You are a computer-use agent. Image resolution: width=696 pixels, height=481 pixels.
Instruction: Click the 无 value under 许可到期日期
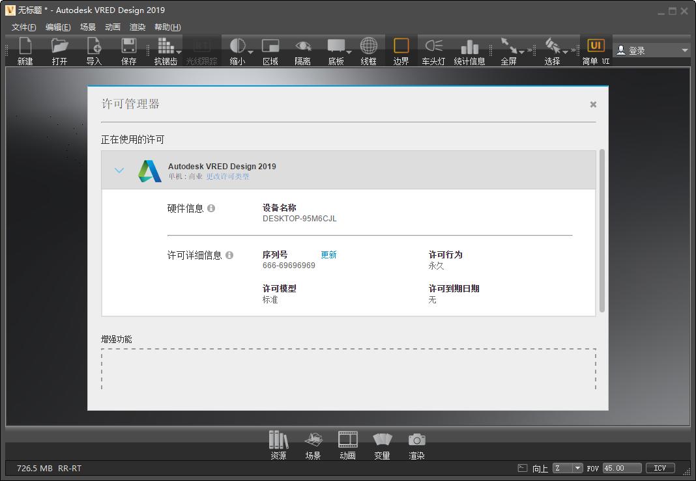(432, 299)
